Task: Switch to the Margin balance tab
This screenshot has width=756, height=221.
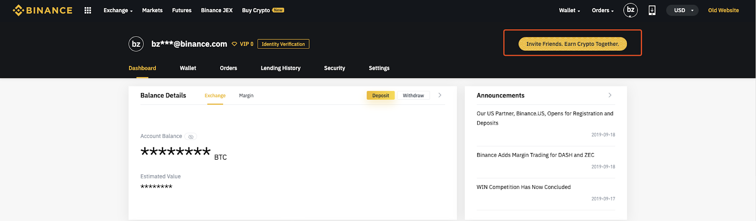Action: coord(246,95)
